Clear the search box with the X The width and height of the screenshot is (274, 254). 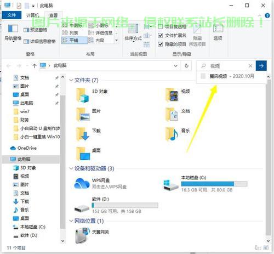(250, 66)
